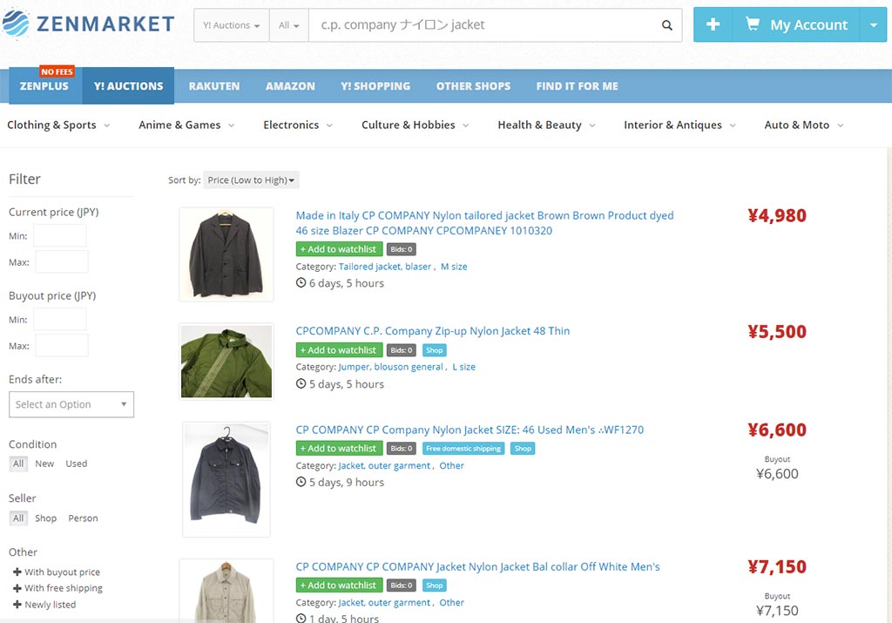This screenshot has width=892, height=623.
Task: Expand the Culture & Hobbies menu
Action: tap(415, 125)
